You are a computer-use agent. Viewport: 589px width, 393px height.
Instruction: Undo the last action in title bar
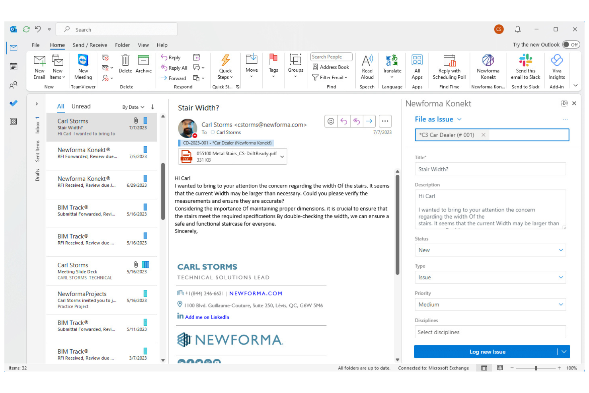(38, 29)
